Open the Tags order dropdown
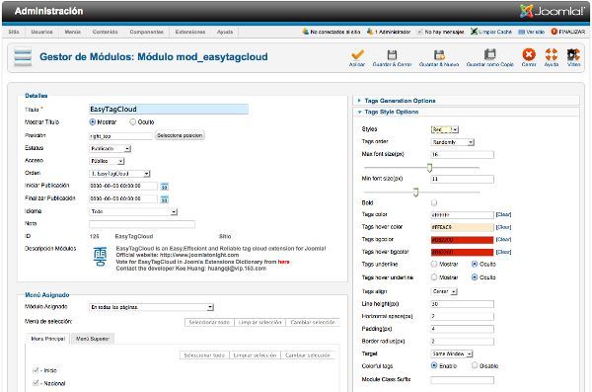The height and width of the screenshot is (392, 592). click(452, 142)
